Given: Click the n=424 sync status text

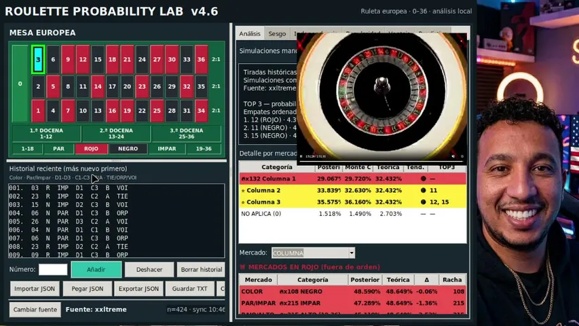Looking at the screenshot, I should pos(195,310).
